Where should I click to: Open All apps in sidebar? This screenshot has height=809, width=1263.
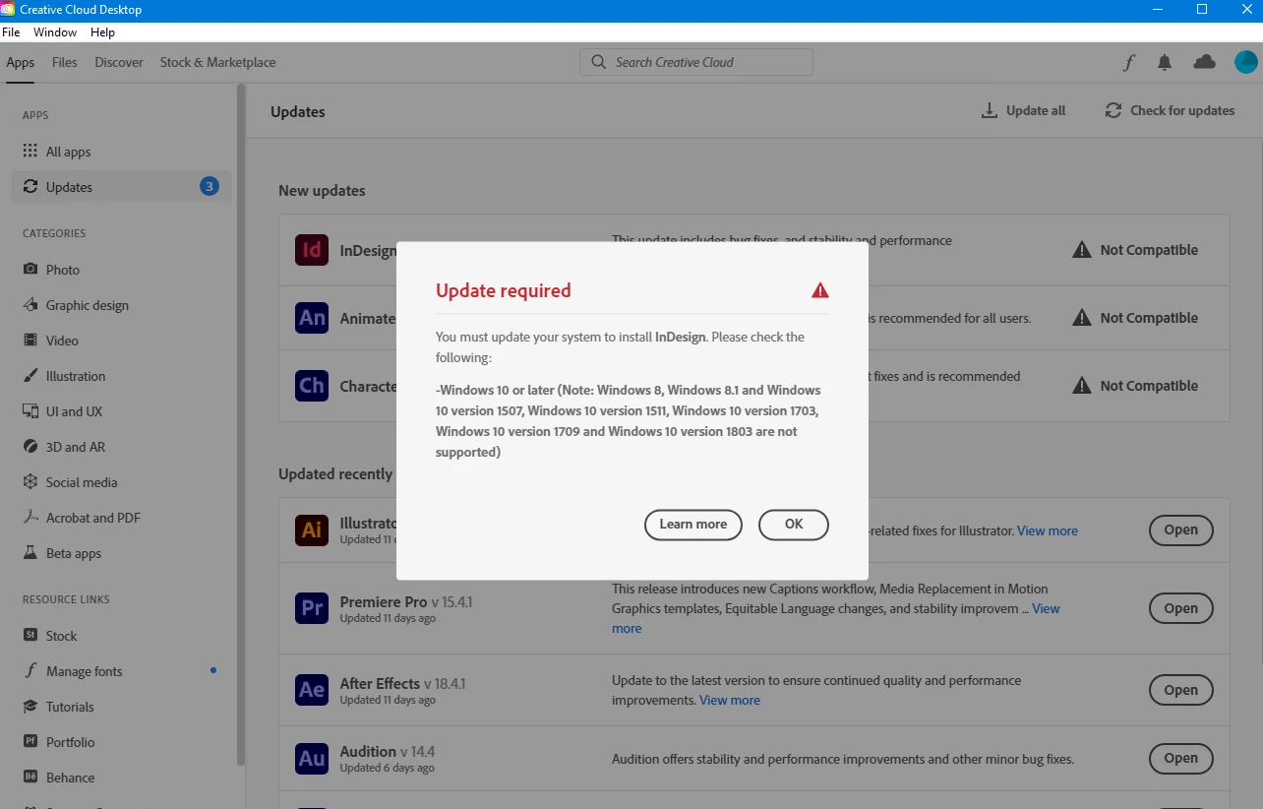(x=121, y=152)
